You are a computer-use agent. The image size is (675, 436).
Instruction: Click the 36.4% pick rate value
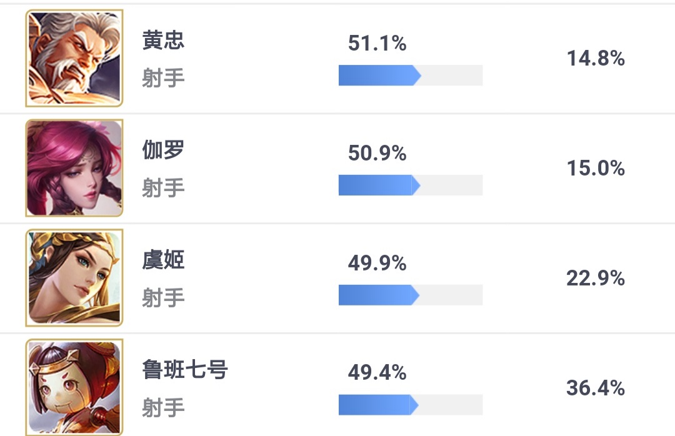click(x=596, y=389)
